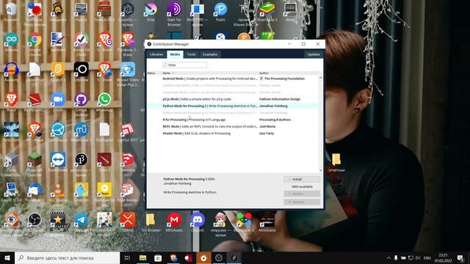Open the LetsView desktop shortcut
Image resolution: width=470 pixels, height=264 pixels.
tap(82, 72)
